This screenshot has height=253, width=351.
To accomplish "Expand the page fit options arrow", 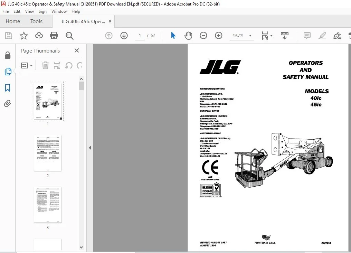I will point(271,36).
